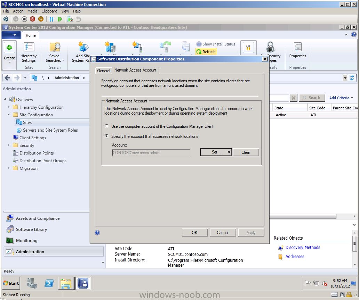
Task: Click the VM Turn Off stop icon
Action: tap(24, 19)
